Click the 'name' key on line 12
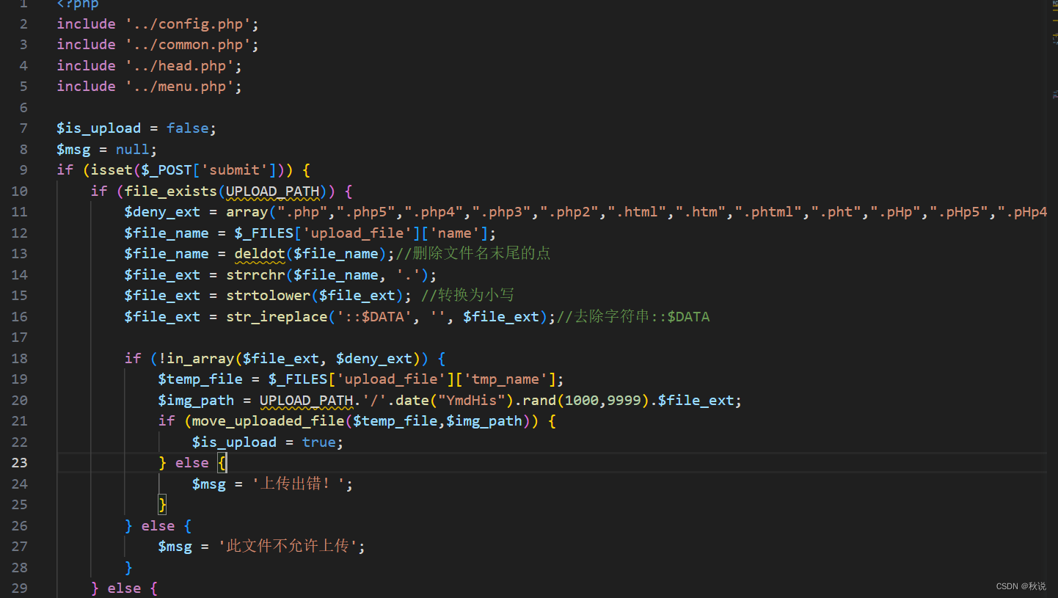 (452, 233)
